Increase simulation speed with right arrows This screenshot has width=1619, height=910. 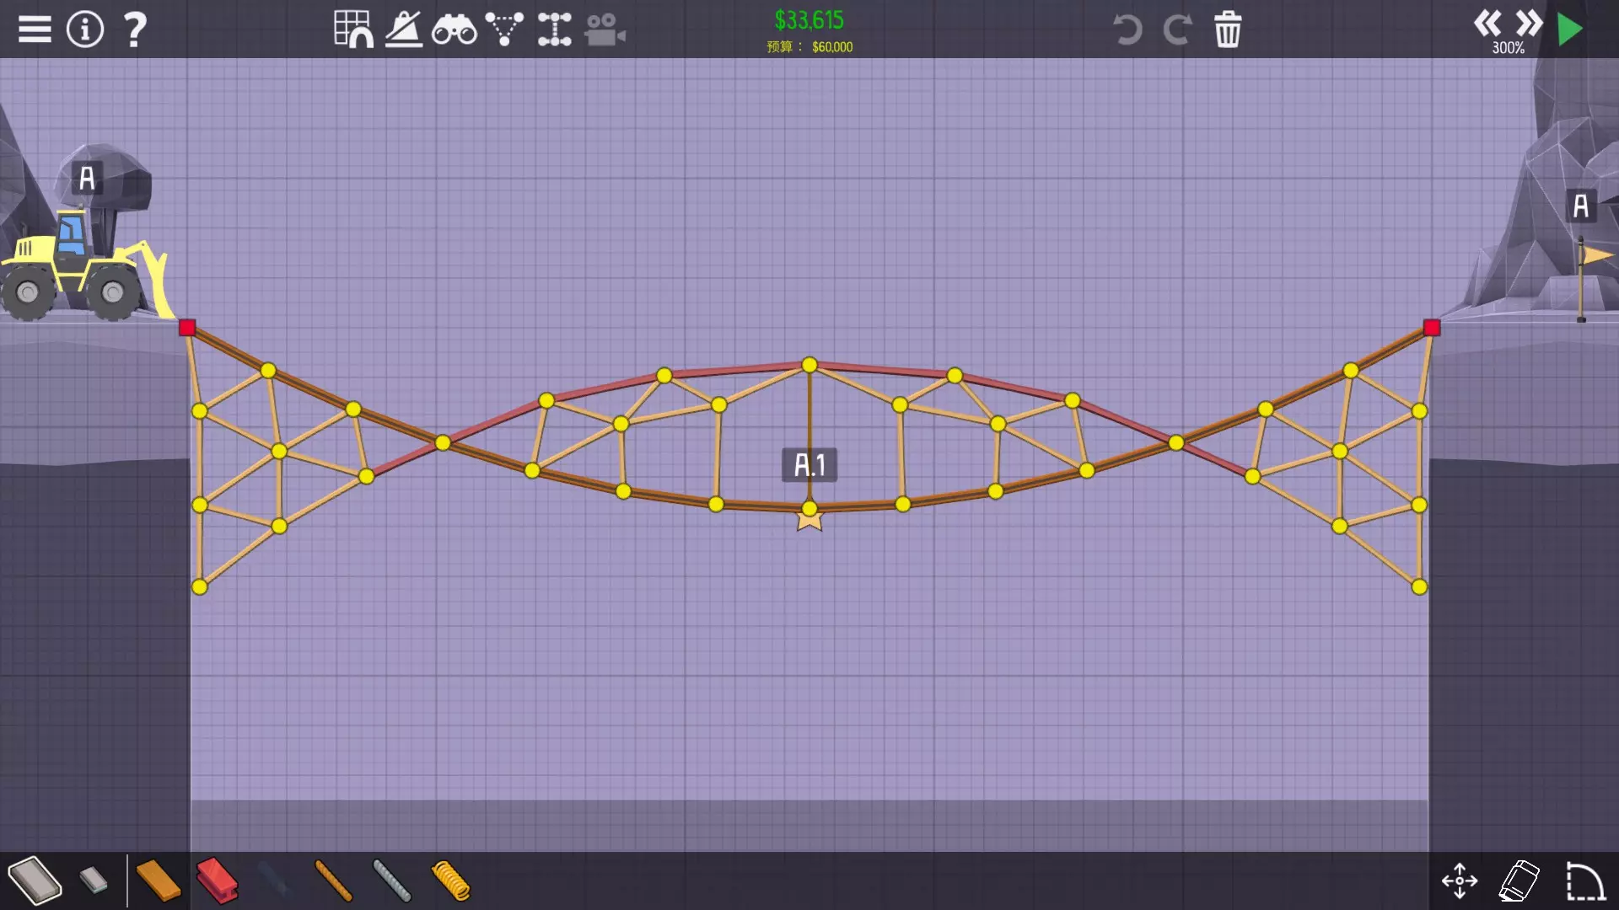pos(1529,23)
